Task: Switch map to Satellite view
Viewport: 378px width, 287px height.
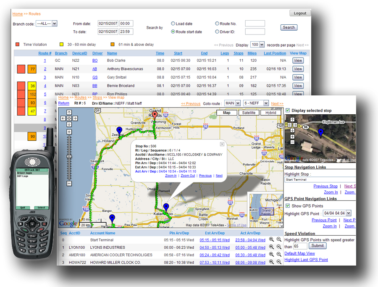Action: point(249,113)
